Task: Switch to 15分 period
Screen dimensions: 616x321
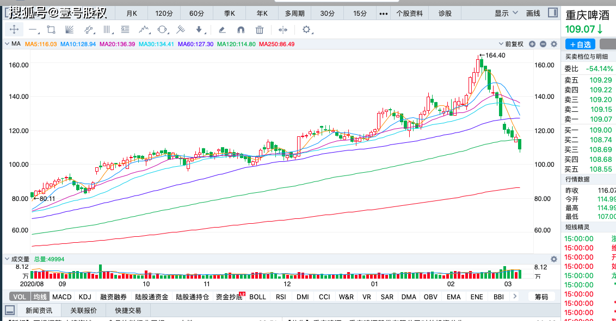Action: coord(360,14)
